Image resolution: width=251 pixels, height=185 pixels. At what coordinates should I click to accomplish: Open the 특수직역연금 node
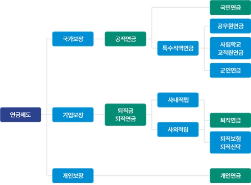178,48
